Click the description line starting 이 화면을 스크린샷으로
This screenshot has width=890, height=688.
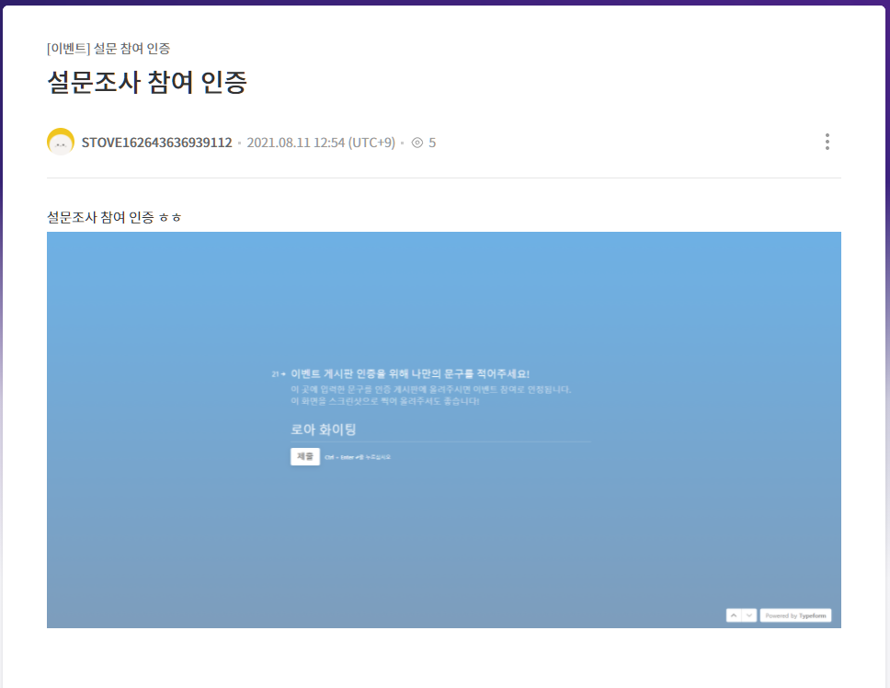click(384, 401)
